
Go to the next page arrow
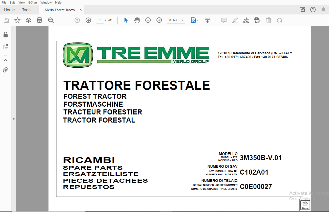88,20
